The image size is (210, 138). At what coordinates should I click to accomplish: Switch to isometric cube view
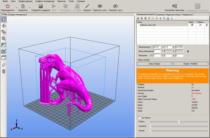[x=3, y=45]
